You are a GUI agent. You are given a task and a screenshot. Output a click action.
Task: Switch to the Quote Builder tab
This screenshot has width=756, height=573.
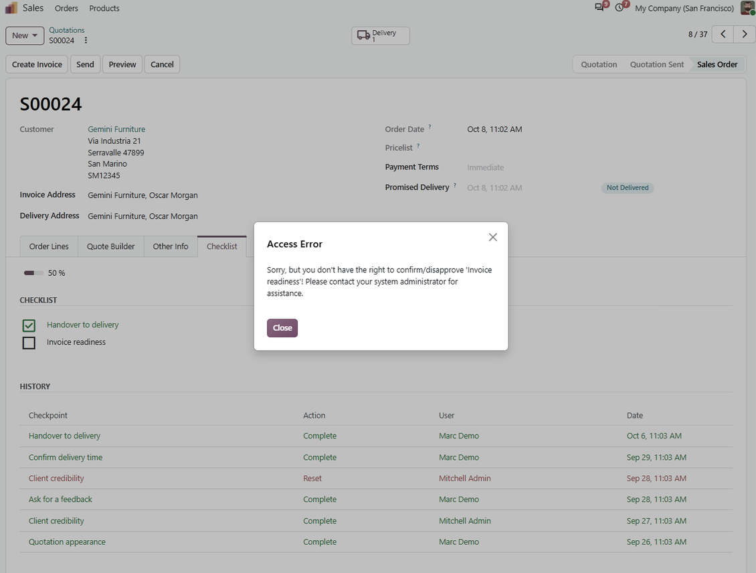click(111, 246)
